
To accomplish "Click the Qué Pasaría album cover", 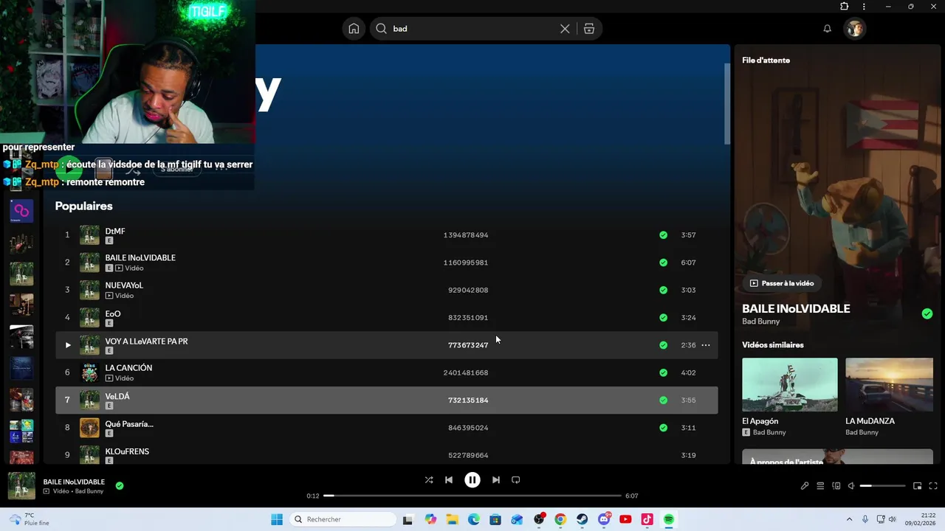I will tap(89, 428).
